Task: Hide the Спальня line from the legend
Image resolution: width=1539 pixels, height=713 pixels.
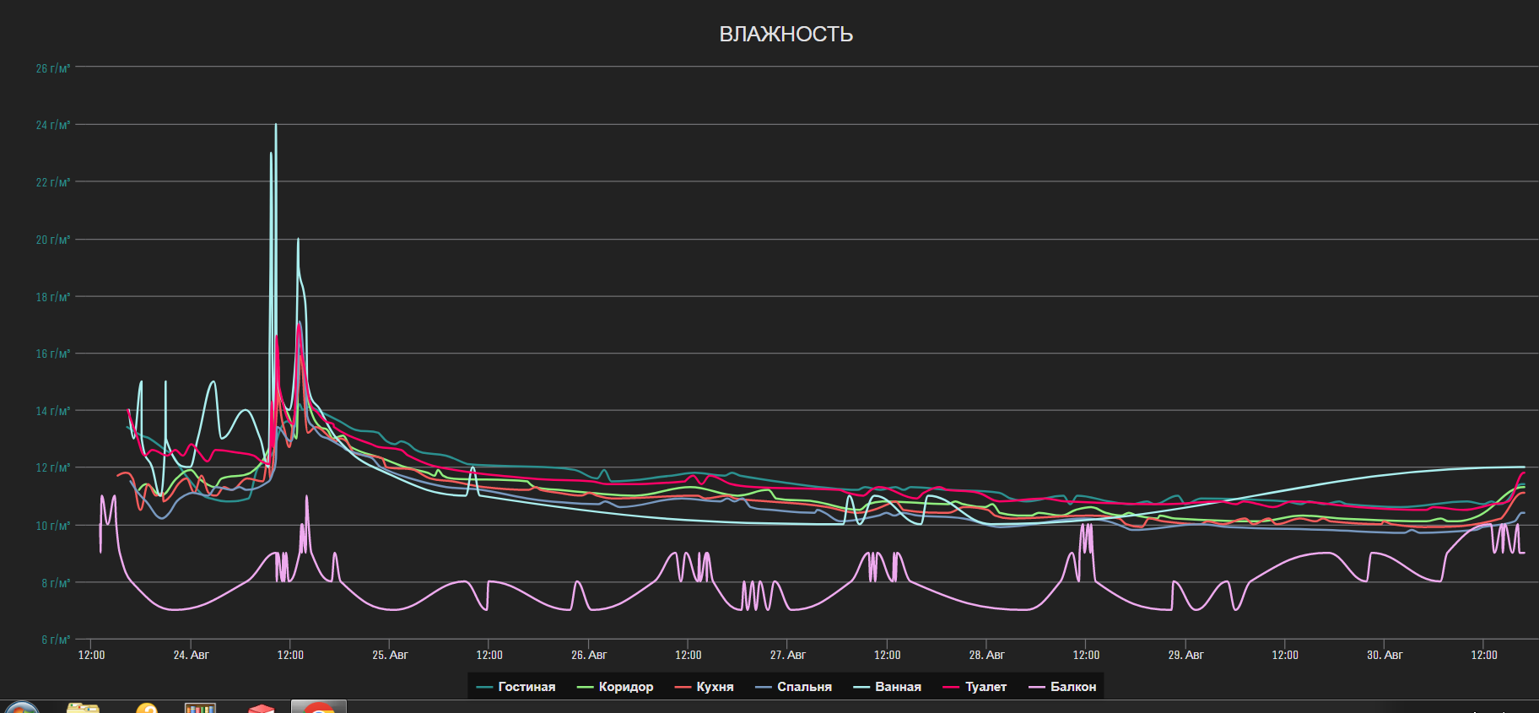Action: pyautogui.click(x=793, y=687)
